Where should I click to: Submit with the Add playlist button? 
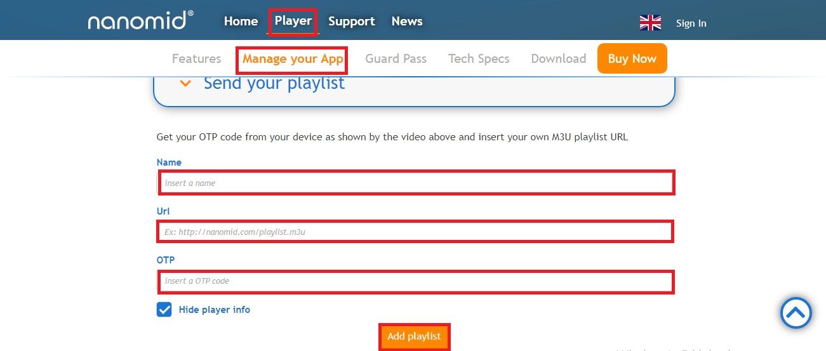tap(414, 336)
